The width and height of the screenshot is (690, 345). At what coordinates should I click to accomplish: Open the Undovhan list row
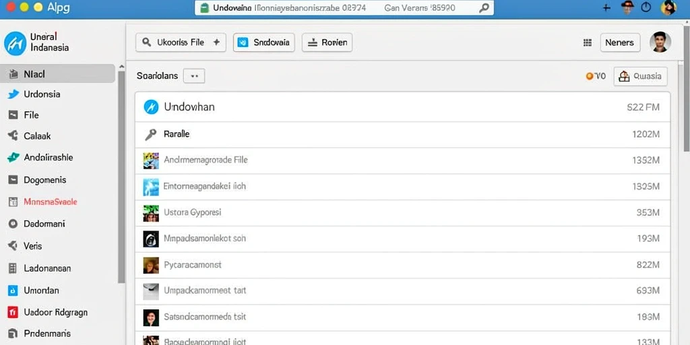tap(403, 107)
